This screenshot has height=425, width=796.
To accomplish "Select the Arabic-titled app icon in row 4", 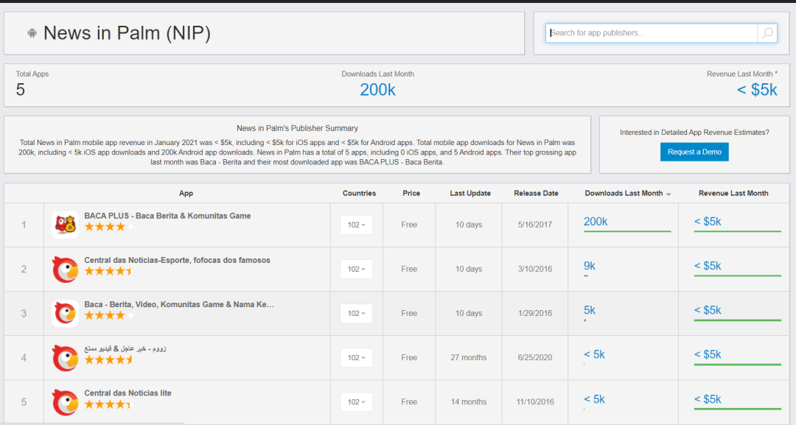I will point(65,358).
